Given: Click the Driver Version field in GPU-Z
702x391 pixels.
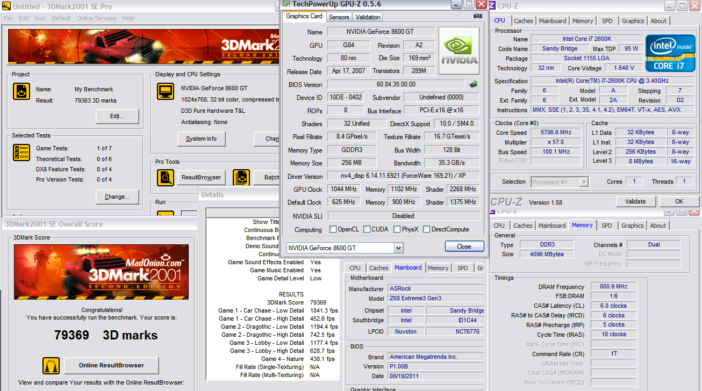Looking at the screenshot, I should coord(403,176).
